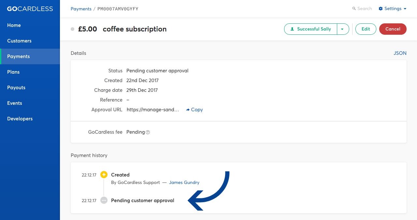The image size is (417, 220).
Task: Click the Reference label
Action: tap(111, 100)
